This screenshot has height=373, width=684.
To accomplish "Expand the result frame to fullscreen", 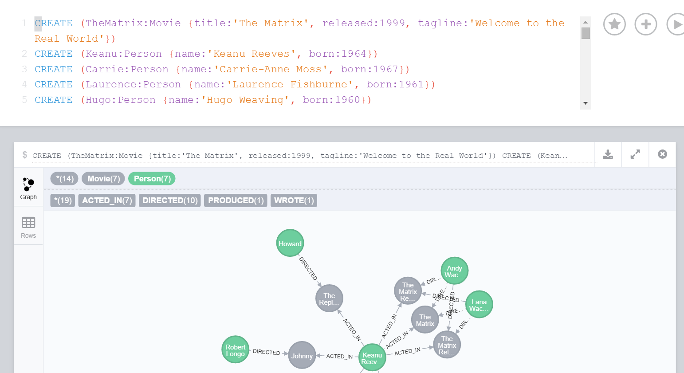I will click(635, 154).
